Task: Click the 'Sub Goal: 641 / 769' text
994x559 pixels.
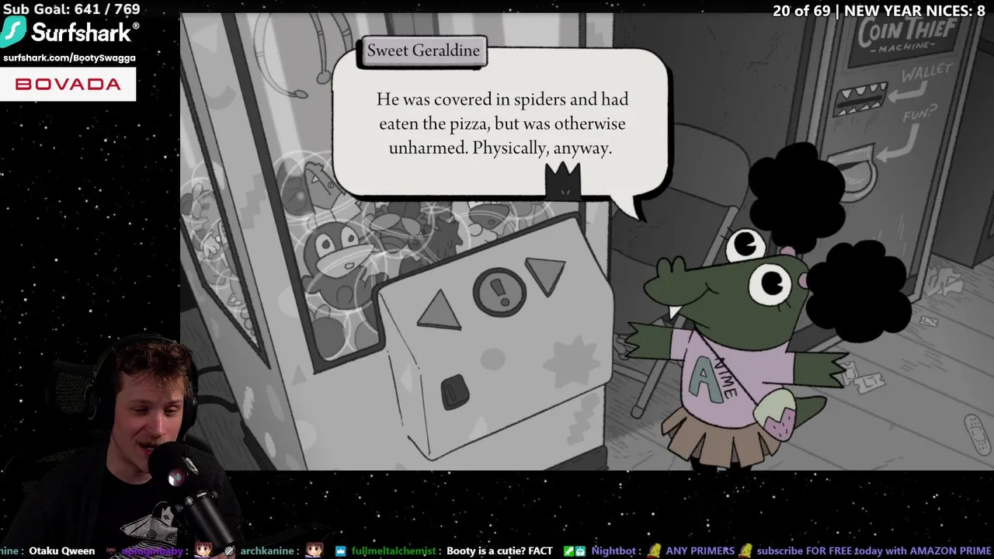Action: 71,9
